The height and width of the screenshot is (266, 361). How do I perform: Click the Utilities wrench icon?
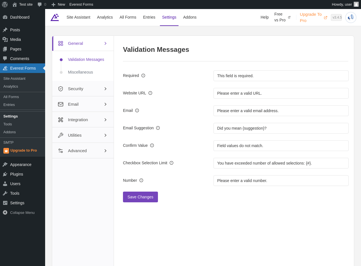[61, 135]
